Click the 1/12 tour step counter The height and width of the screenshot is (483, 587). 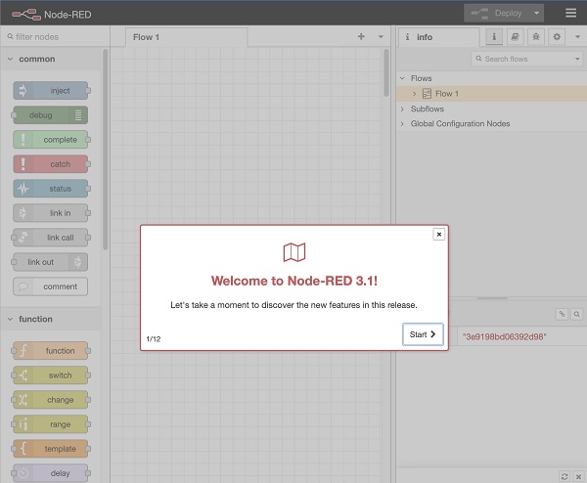(x=154, y=339)
